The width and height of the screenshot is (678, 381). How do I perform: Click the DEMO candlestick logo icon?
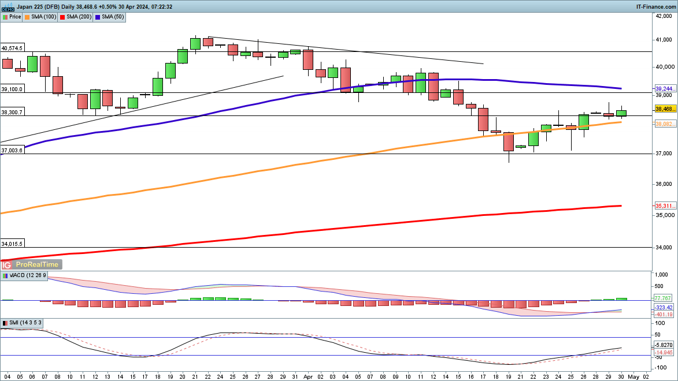(8, 7)
